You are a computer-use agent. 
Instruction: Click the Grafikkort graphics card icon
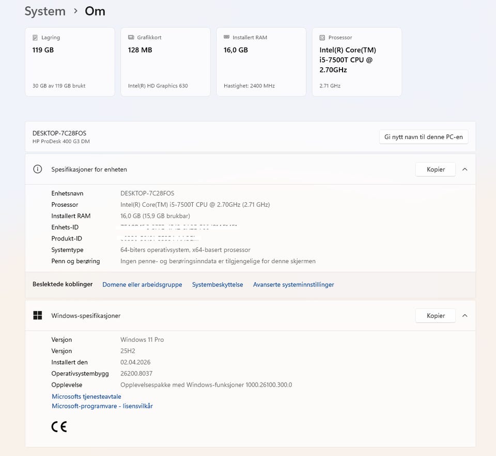click(131, 38)
